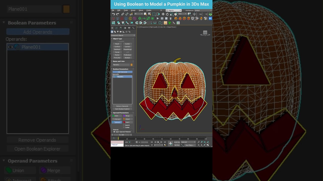Select Apply Operand Material radio button
The image size is (323, 181).
coord(114,132)
